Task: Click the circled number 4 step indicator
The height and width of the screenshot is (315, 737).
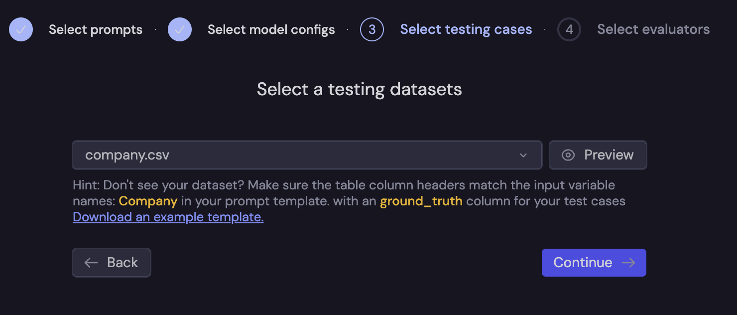Action: pos(569,29)
